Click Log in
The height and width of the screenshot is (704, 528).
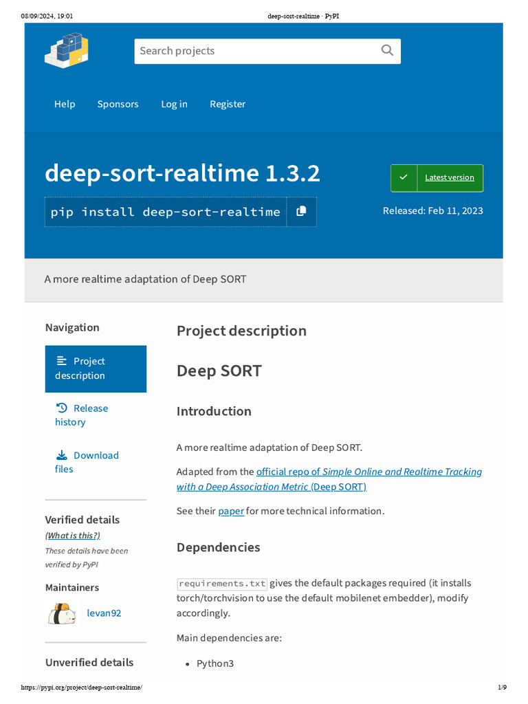click(174, 104)
